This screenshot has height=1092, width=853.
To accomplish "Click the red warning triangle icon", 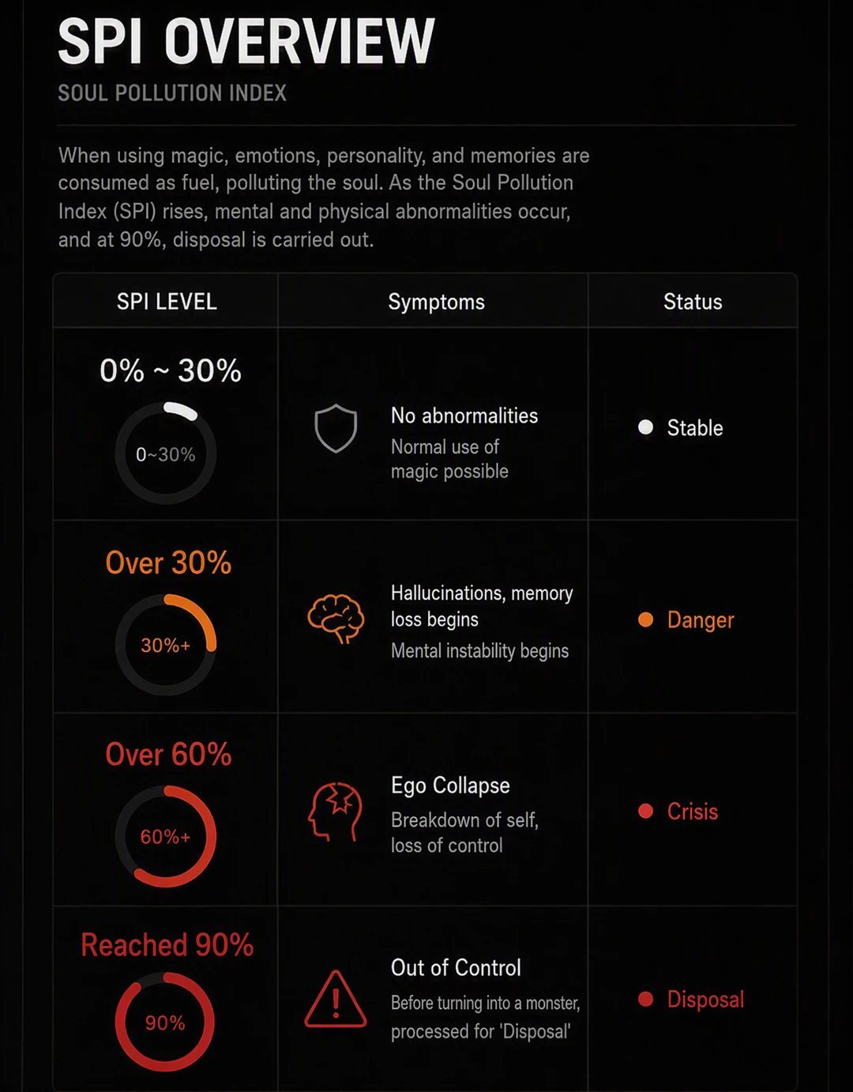I will 336,1000.
